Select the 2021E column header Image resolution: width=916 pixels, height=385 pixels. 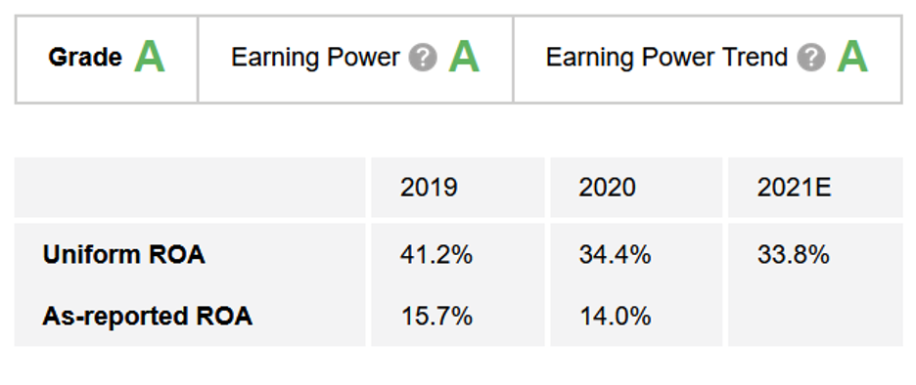(x=794, y=188)
